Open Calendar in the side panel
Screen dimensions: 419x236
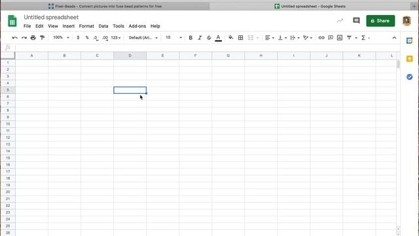(x=409, y=41)
